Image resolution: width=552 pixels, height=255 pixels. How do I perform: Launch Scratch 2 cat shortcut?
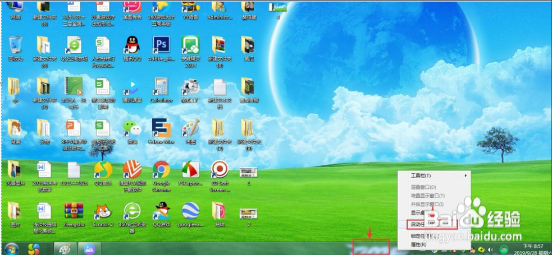point(103,215)
